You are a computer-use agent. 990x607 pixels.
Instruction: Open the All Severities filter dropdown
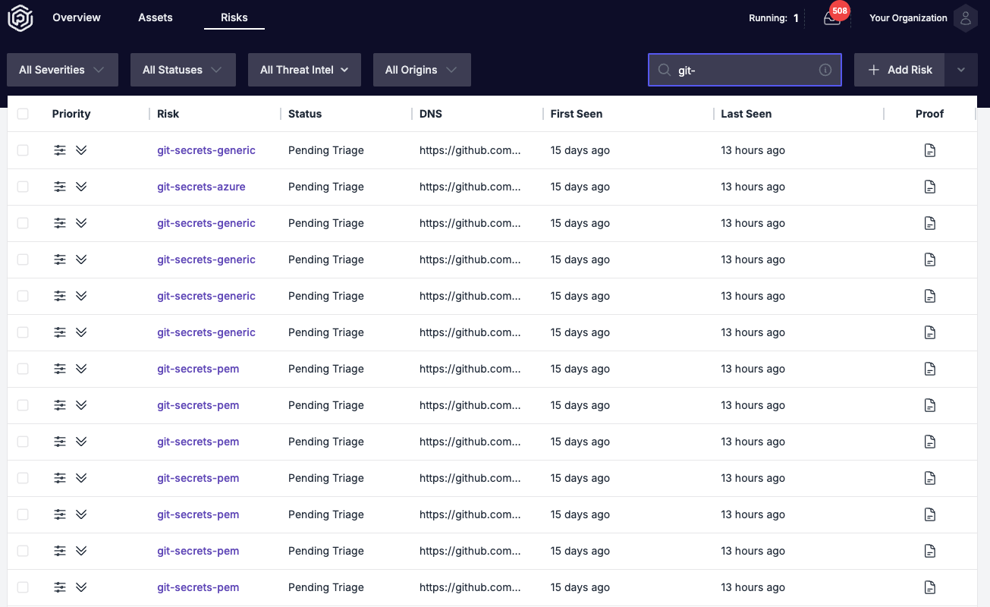62,70
